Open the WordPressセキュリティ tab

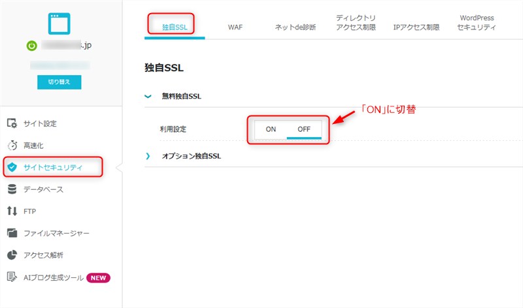click(477, 23)
